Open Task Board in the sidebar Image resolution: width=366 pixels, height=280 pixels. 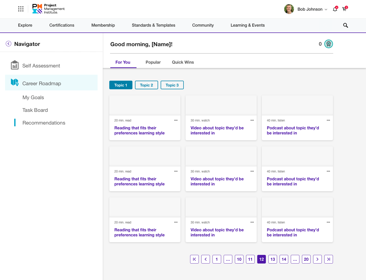coord(35,110)
